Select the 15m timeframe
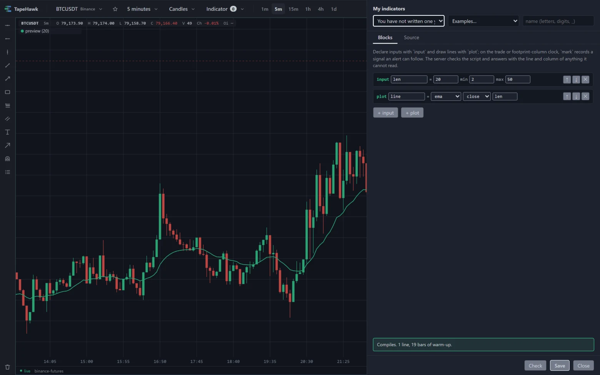 click(293, 9)
